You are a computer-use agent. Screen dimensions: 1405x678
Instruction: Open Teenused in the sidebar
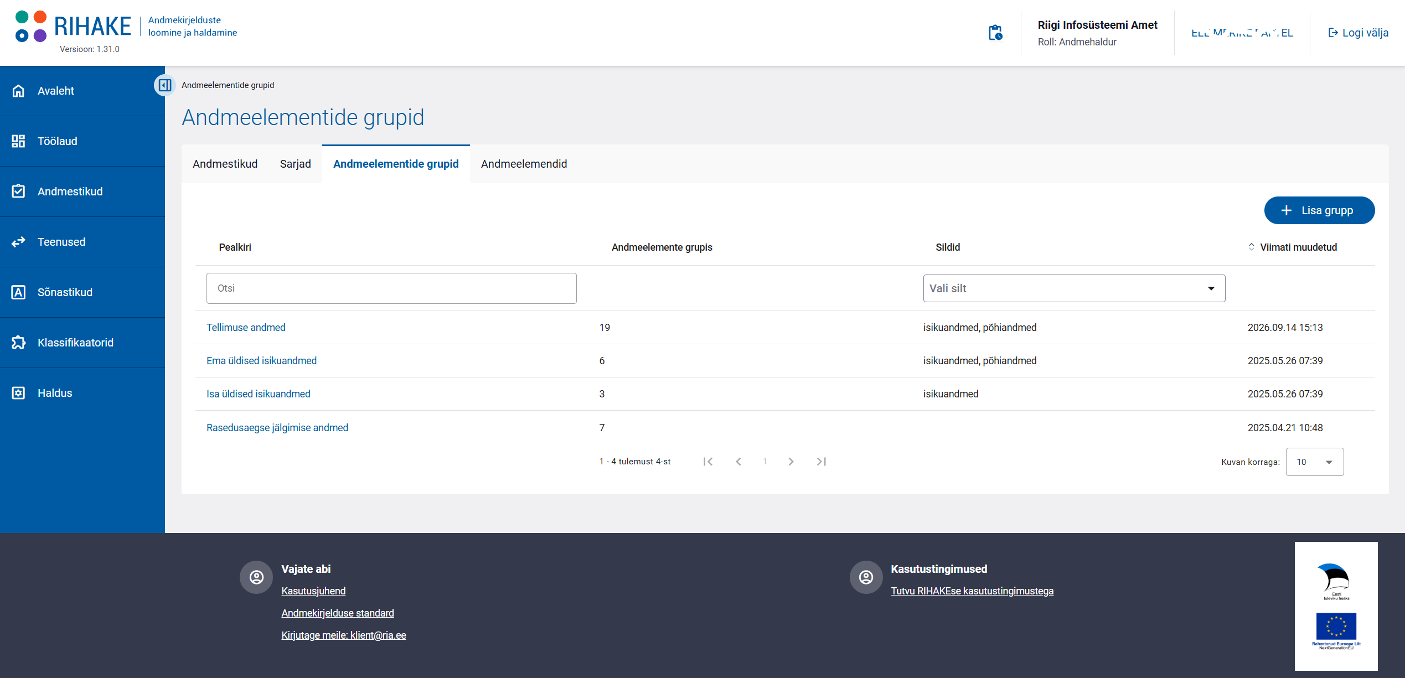point(82,242)
